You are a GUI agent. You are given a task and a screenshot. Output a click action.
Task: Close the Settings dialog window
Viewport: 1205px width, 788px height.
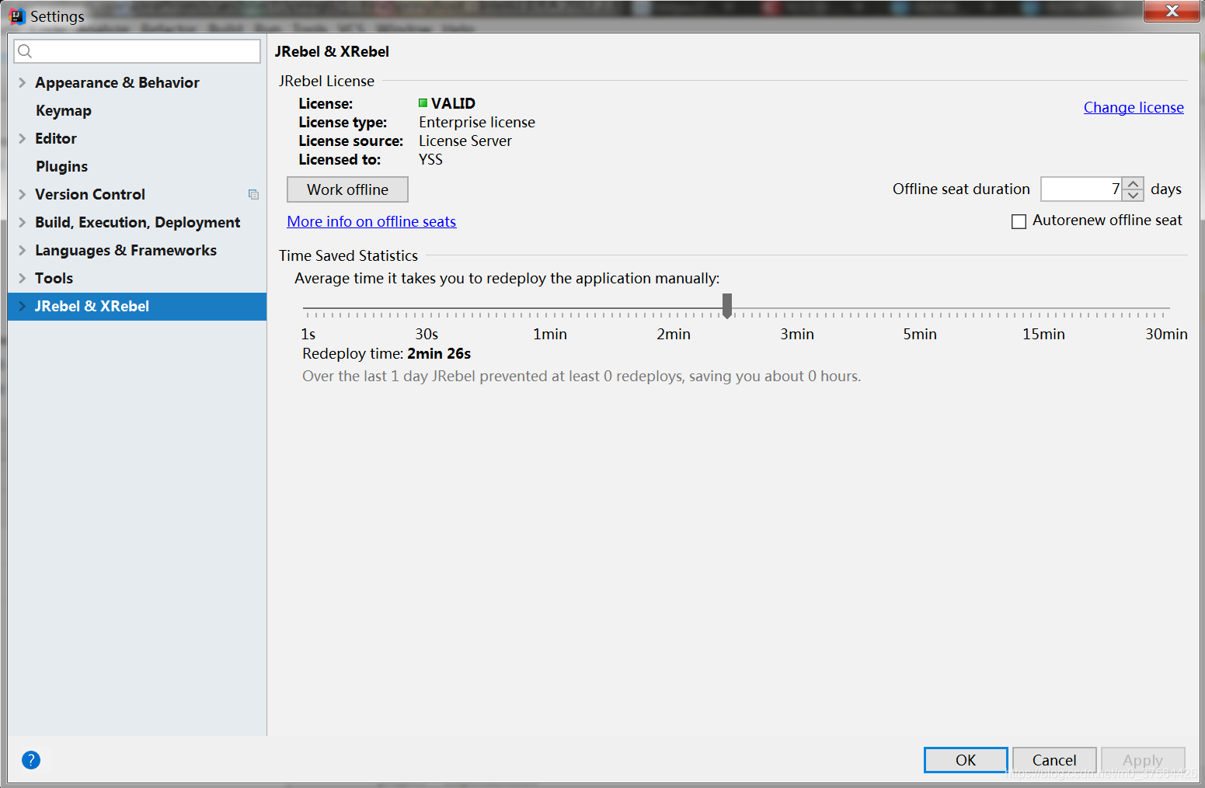coord(1172,11)
